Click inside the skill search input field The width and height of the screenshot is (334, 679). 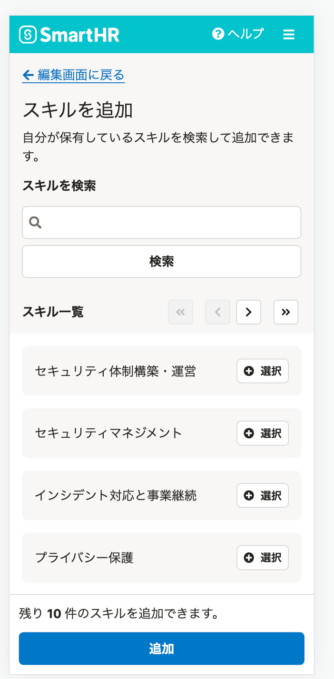tap(162, 222)
